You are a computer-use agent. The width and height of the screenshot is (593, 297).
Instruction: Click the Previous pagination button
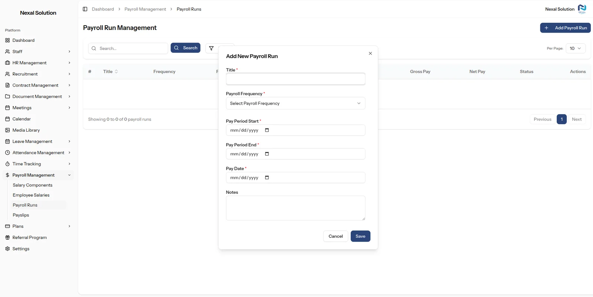coord(543,119)
